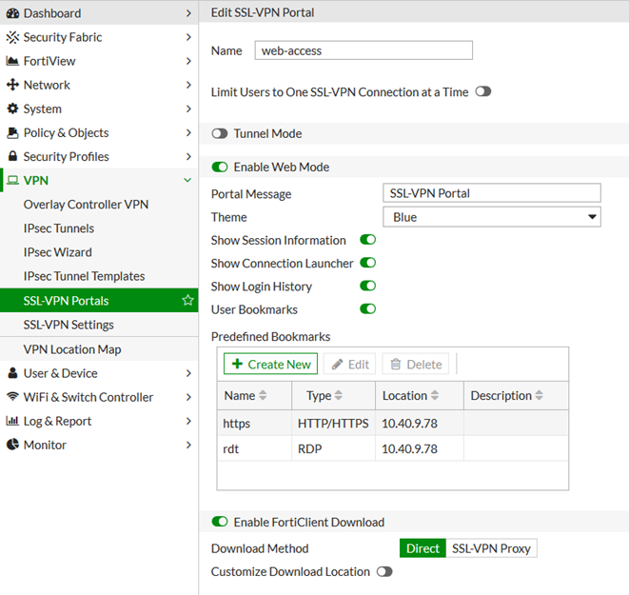Click the Dashboard icon in sidebar
This screenshot has height=595, width=629.
coord(12,13)
